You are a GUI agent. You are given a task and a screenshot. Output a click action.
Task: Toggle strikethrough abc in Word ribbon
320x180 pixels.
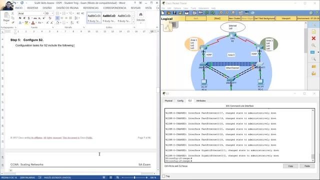point(35,18)
